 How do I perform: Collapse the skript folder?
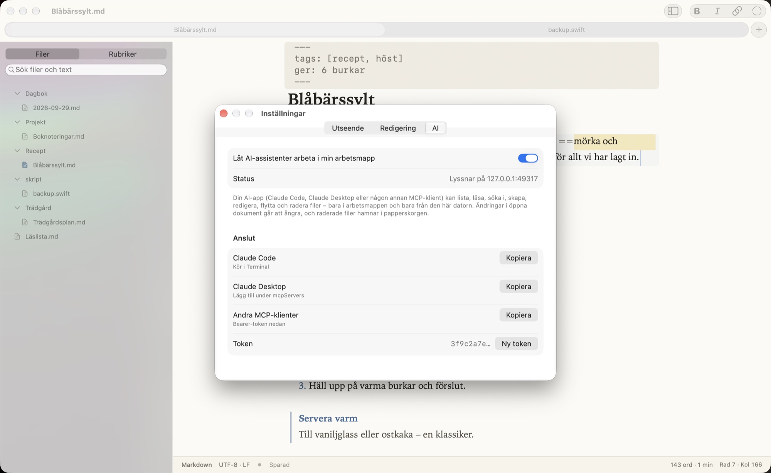[x=17, y=179]
